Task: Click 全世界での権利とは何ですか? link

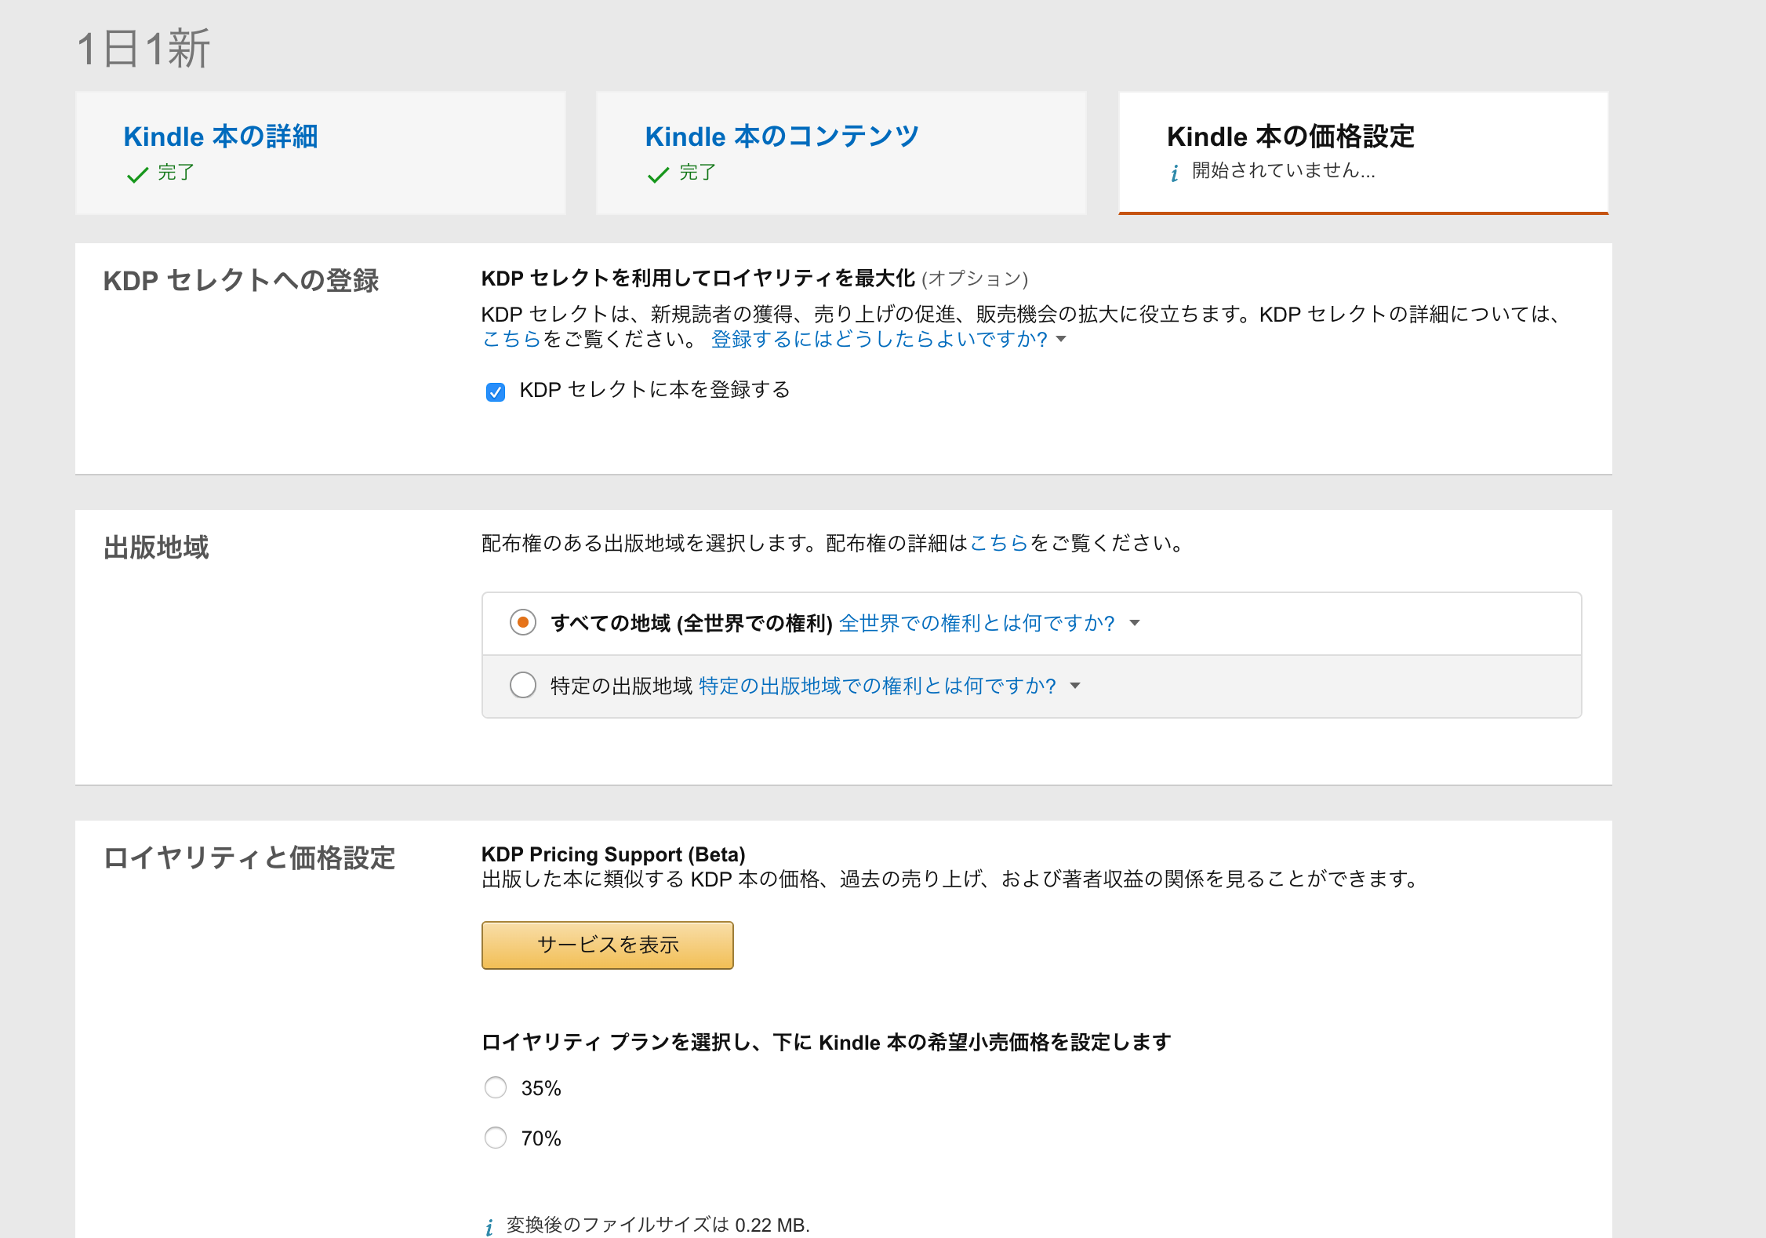Action: [976, 623]
